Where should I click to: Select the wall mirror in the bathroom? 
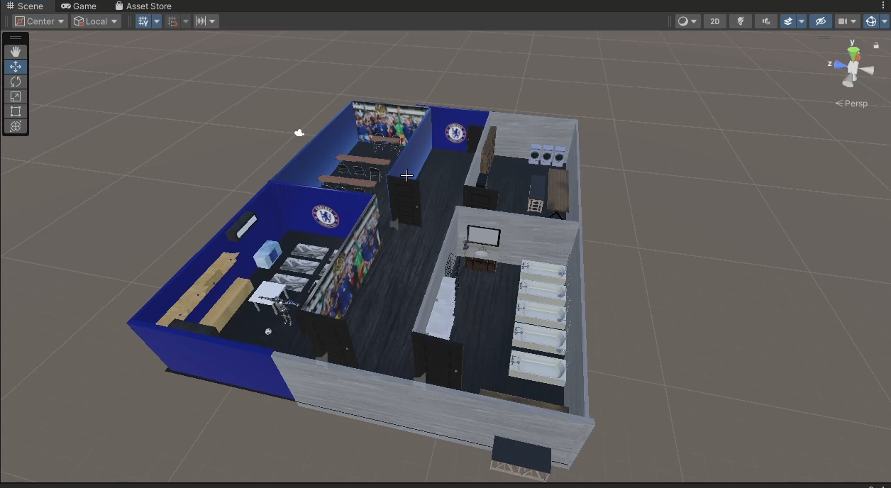tap(483, 236)
